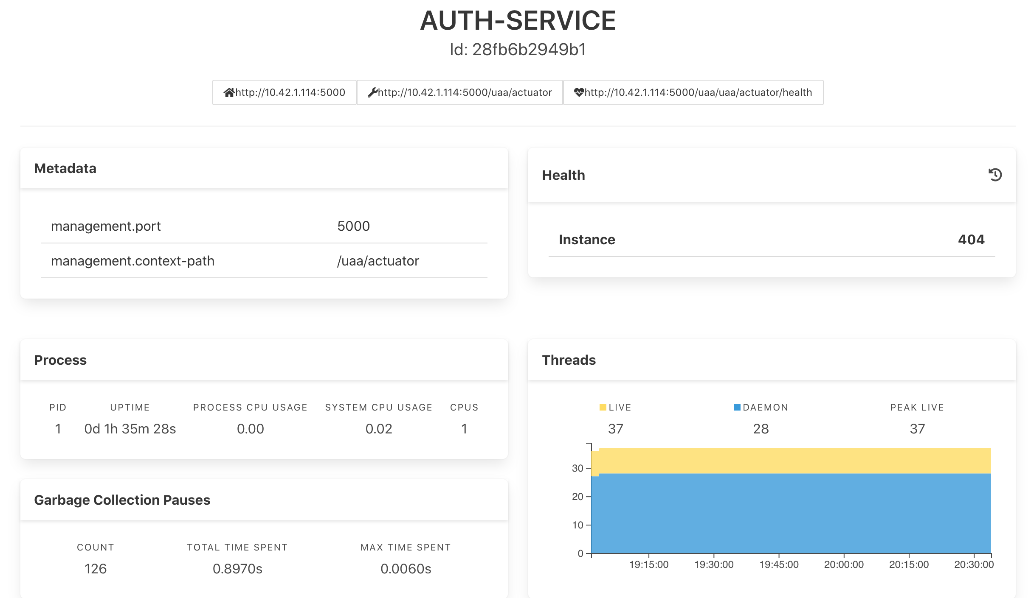
Task: Click the yellow LIVE legend swatch
Action: click(603, 407)
